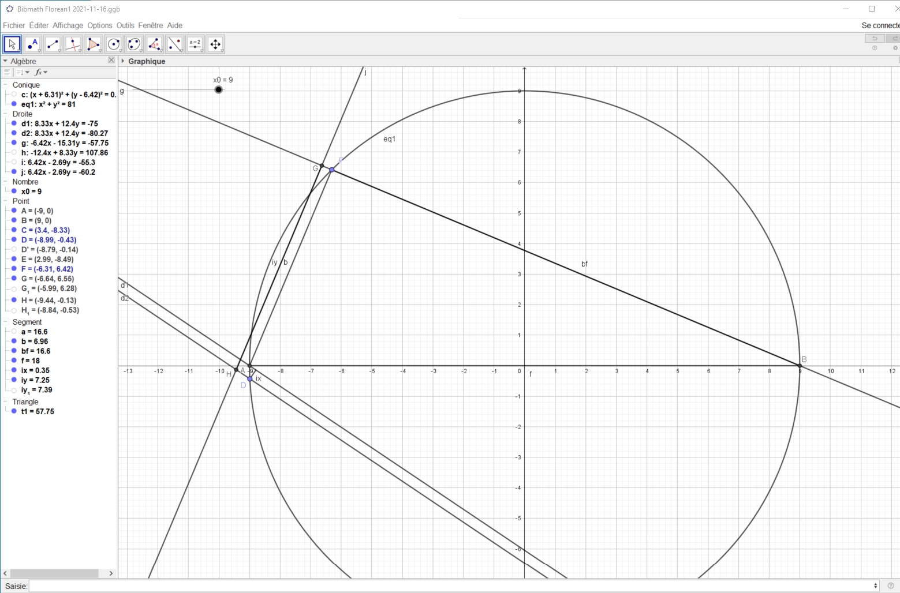Viewport: 900px width, 593px height.
Task: Collapse the Segment group in Algèbre
Action: pyautogui.click(x=5, y=322)
